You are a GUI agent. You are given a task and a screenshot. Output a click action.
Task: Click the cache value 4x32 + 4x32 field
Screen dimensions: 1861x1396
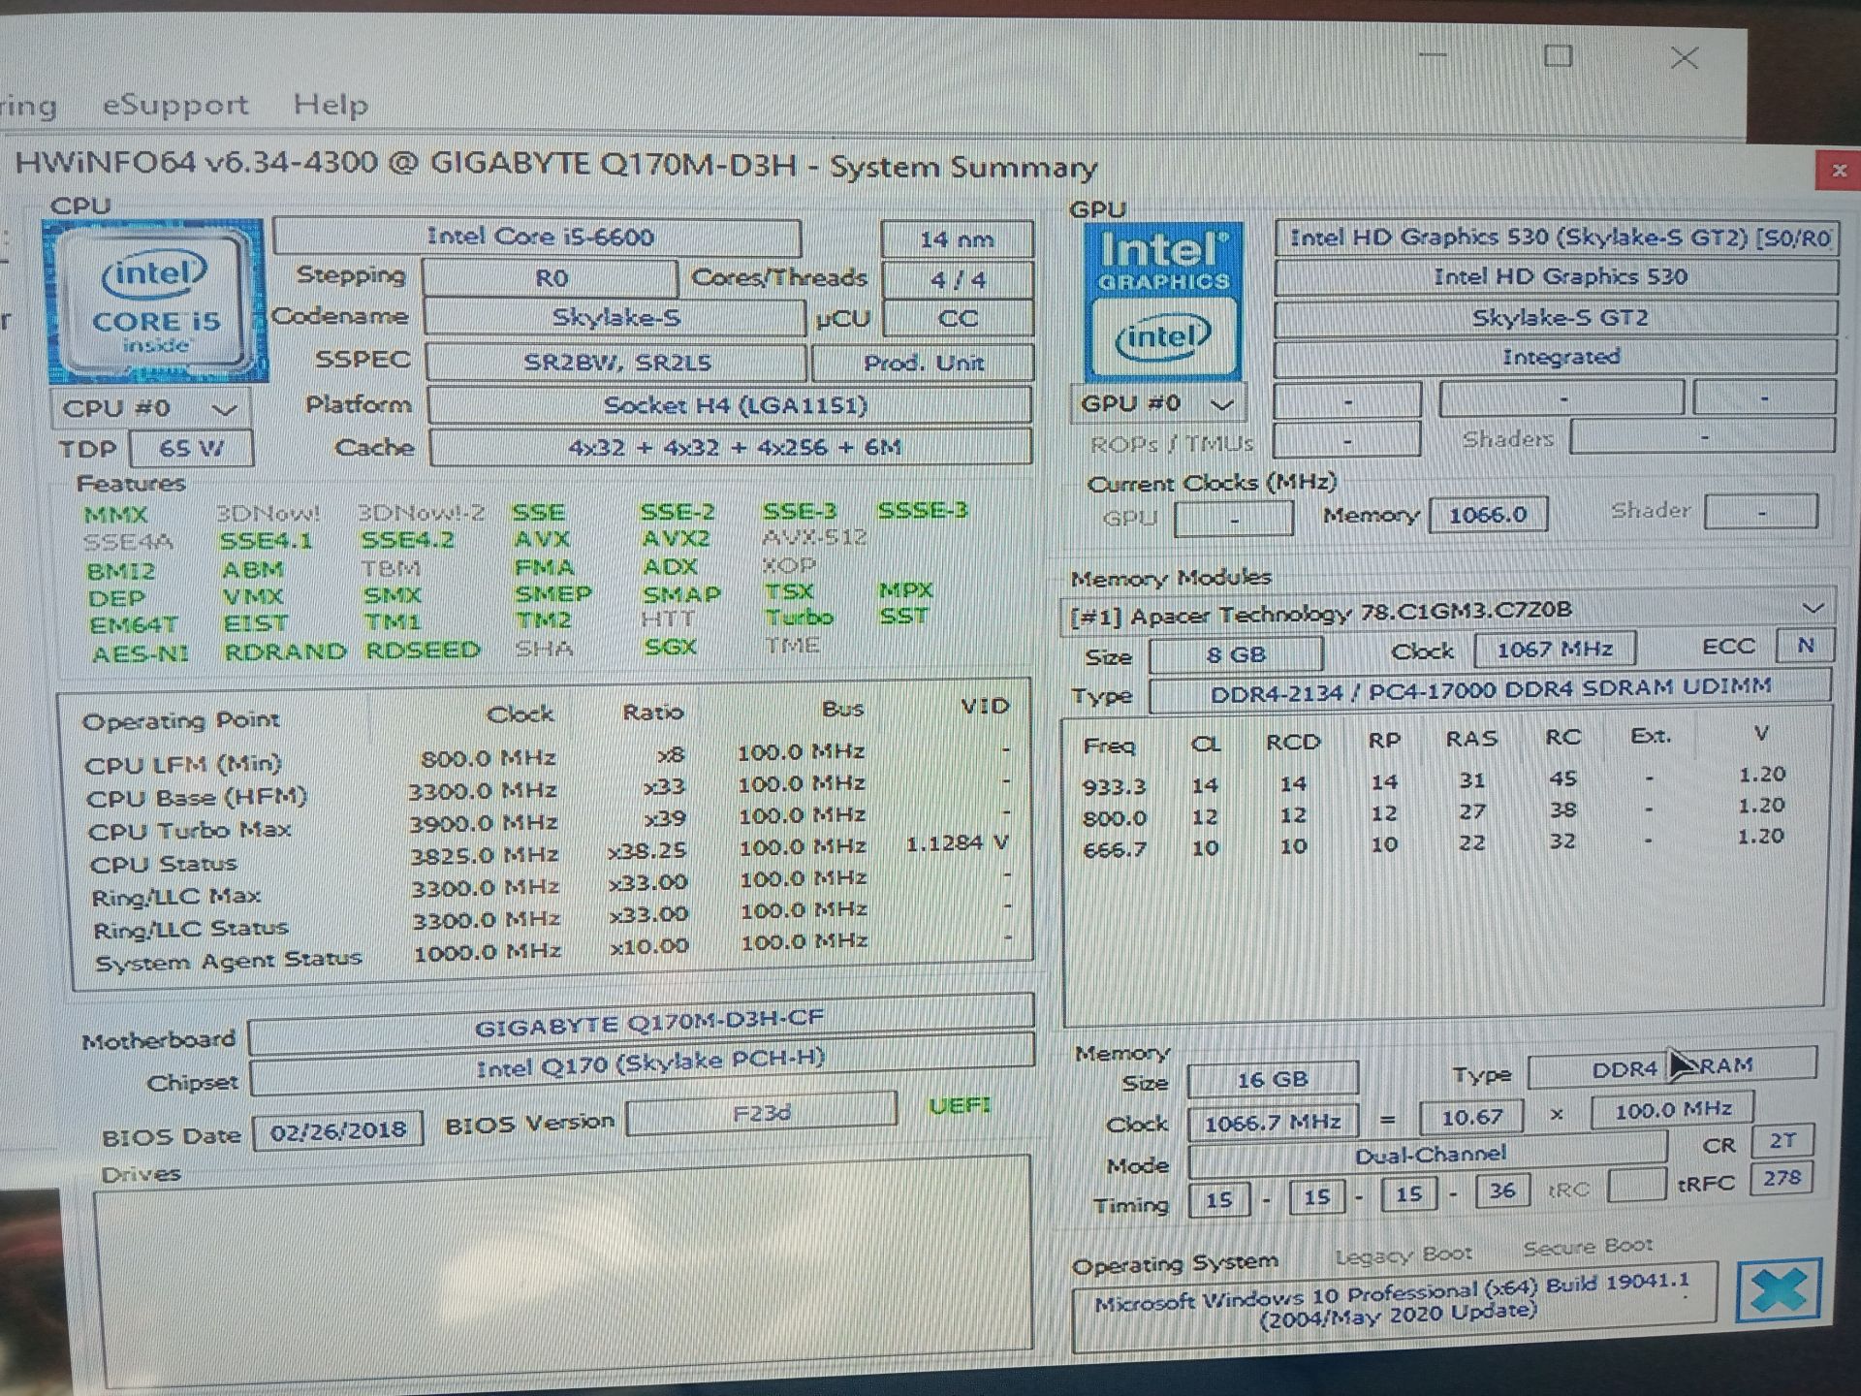click(x=732, y=447)
